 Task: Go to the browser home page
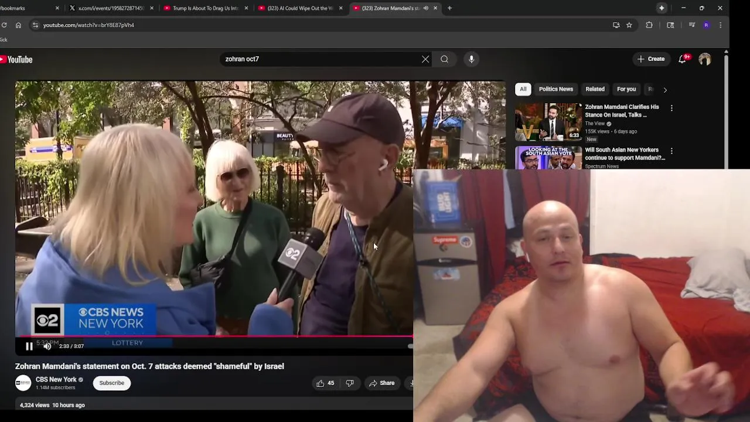[18, 25]
